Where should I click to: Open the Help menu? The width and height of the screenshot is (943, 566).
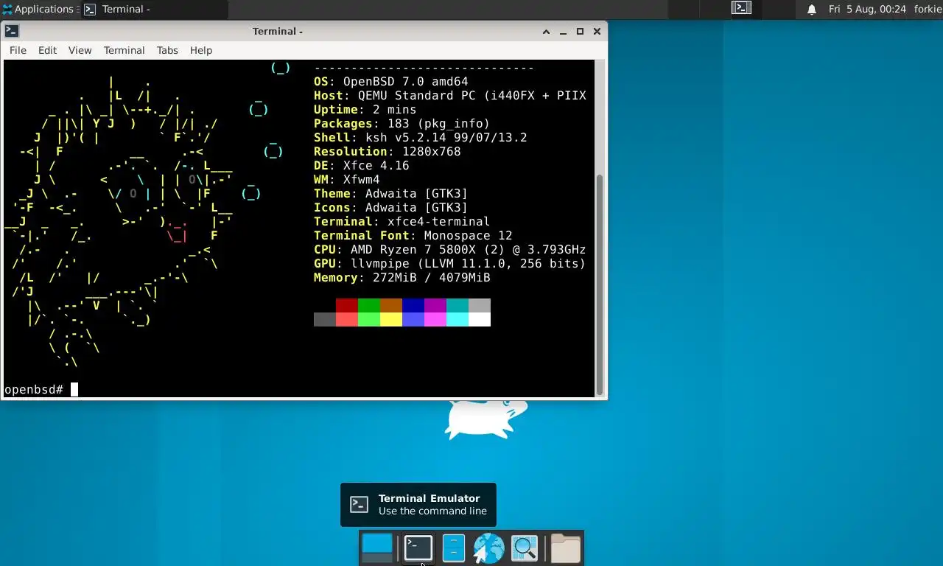click(201, 50)
